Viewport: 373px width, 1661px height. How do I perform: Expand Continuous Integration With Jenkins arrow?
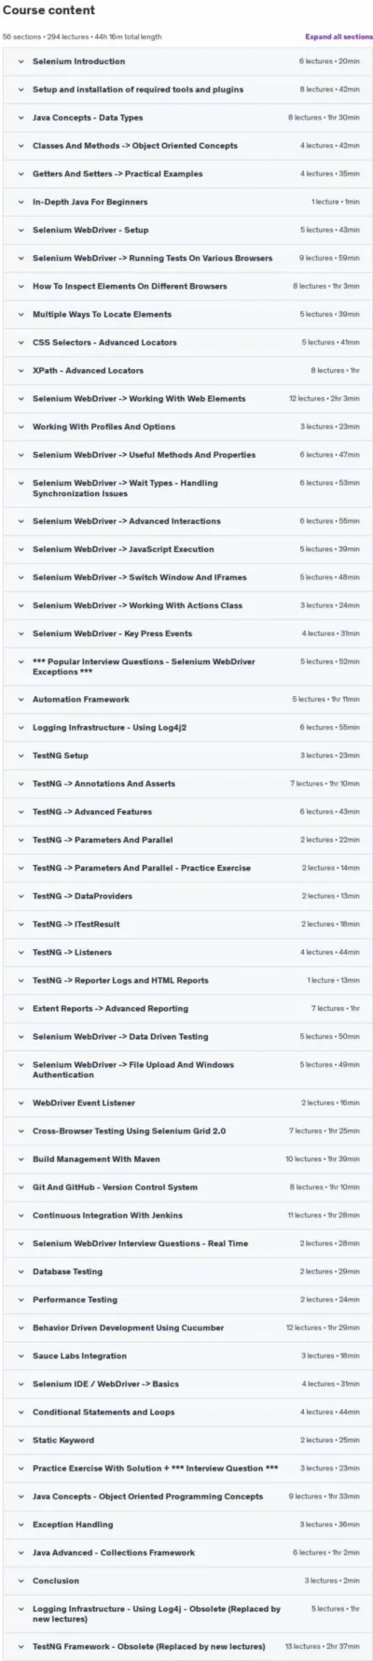(x=21, y=1215)
